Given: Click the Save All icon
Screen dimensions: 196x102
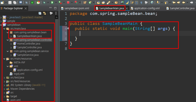Looking at the screenshot, I should point(15,2).
